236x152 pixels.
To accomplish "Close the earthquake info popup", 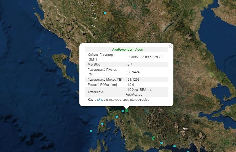I will pos(170,47).
